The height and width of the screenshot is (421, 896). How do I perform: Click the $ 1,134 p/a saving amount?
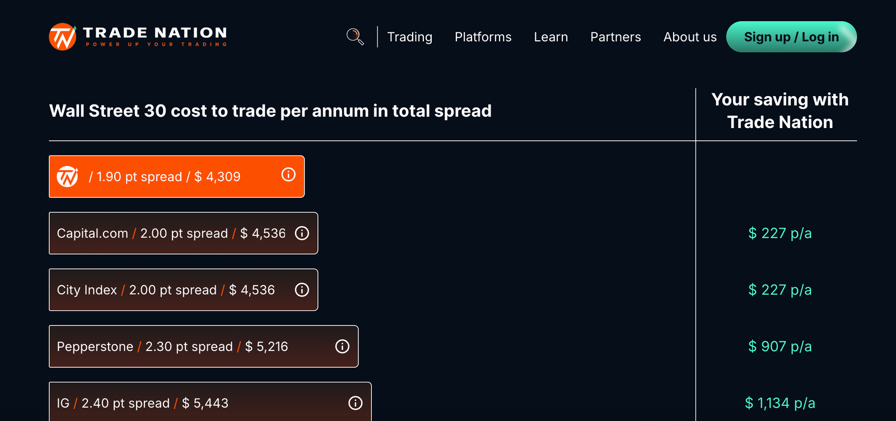pos(780,403)
